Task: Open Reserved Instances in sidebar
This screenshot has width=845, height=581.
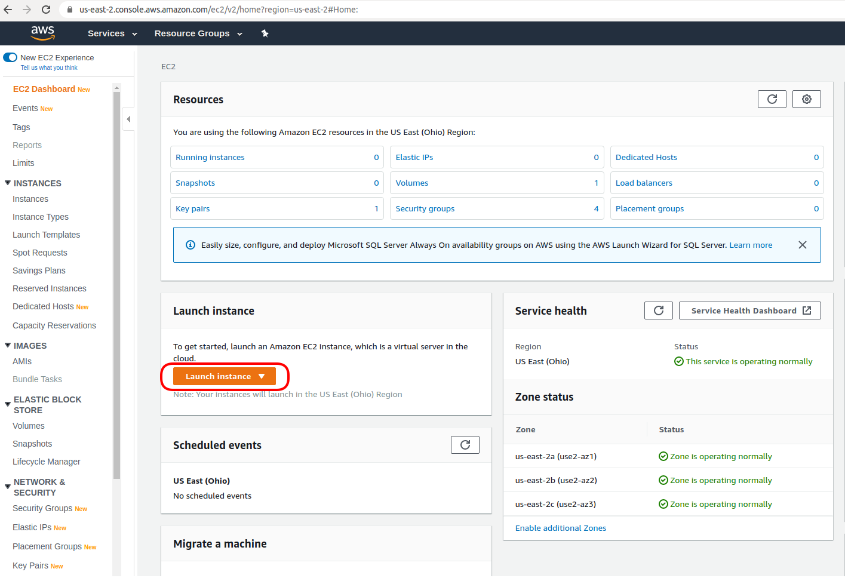Action: click(x=50, y=288)
